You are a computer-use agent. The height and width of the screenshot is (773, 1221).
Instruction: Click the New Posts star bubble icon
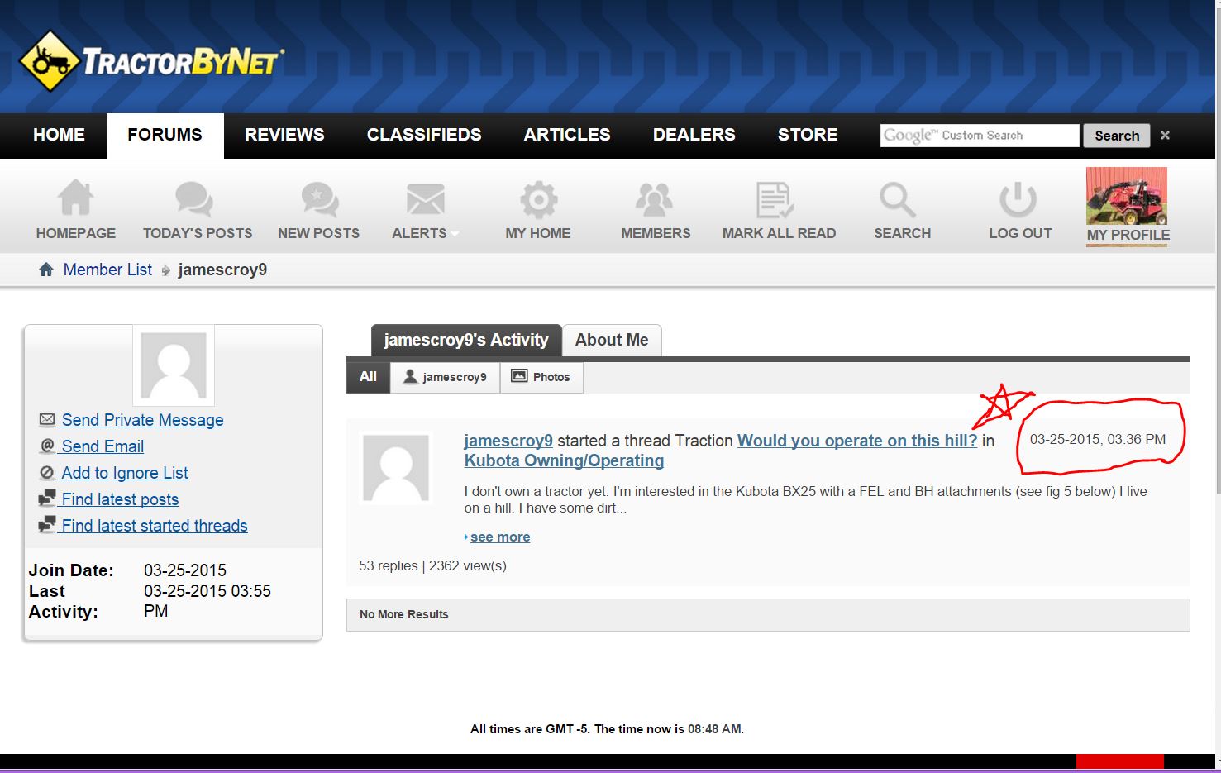319,199
